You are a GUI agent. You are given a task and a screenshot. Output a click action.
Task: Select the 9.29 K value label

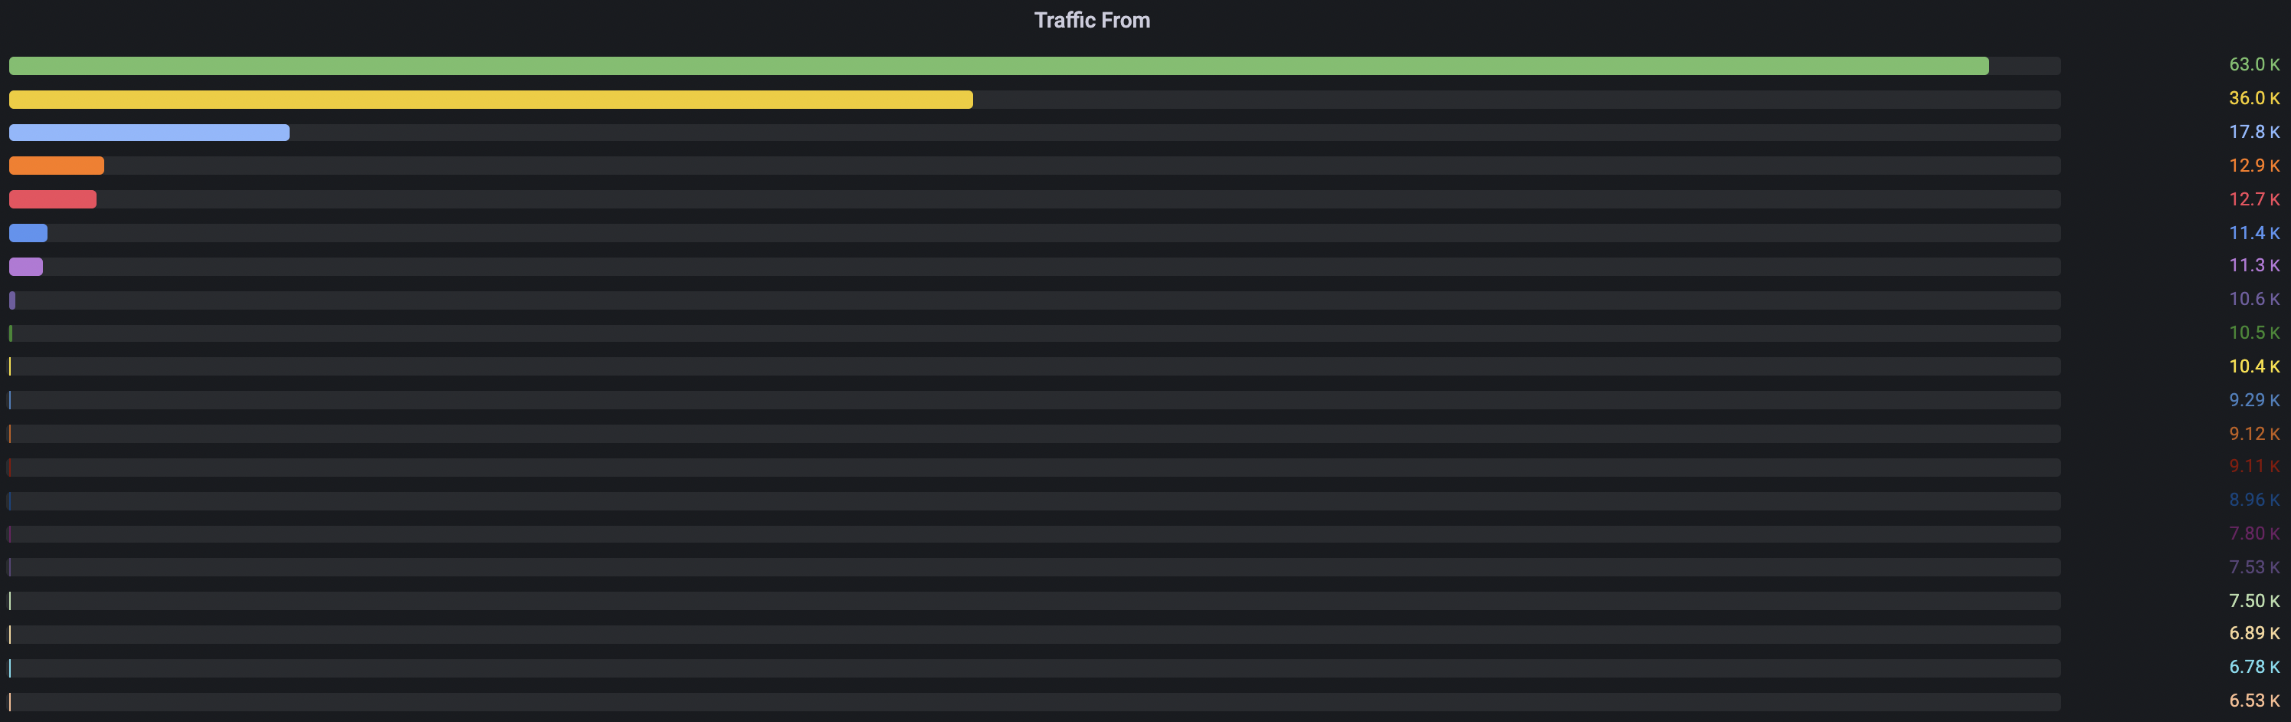2253,400
